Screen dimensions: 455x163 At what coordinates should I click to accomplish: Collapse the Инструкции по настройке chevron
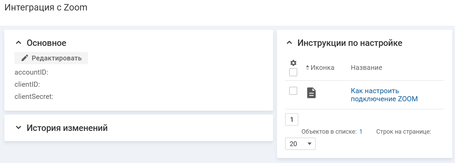tap(289, 43)
